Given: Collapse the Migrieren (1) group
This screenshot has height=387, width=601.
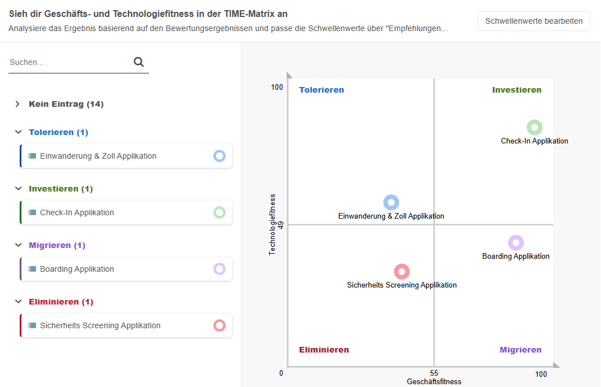Looking at the screenshot, I should point(17,245).
